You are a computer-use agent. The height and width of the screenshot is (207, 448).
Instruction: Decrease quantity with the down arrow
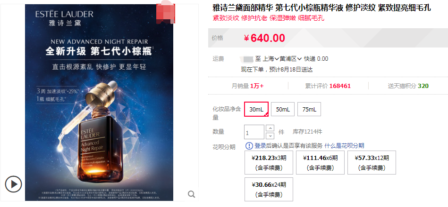pyautogui.click(x=270, y=135)
